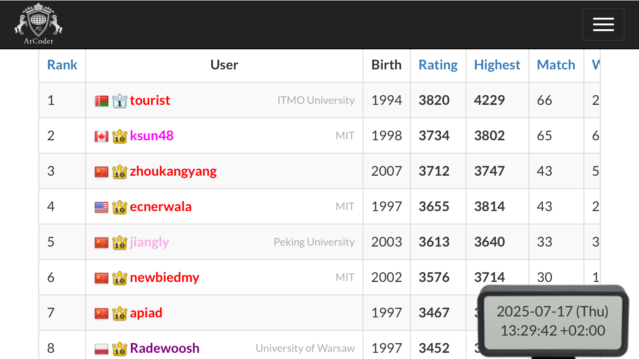
Task: Click USA flag icon beside ecnerwala
Action: click(x=102, y=207)
